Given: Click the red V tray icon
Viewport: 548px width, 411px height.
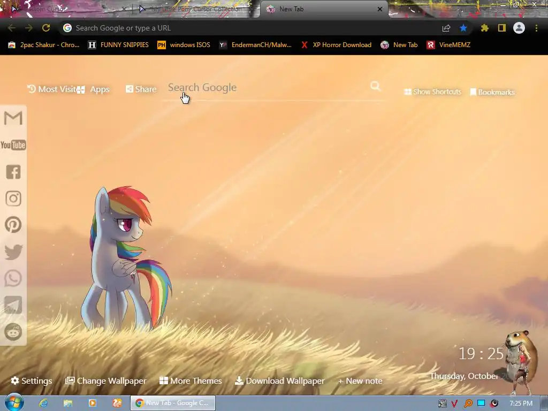Looking at the screenshot, I should tap(454, 404).
